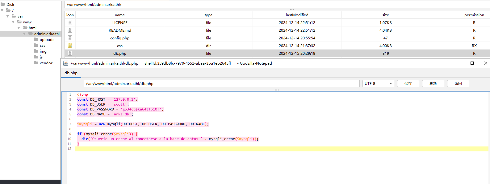This screenshot has height=184, width=490.
Task: Select uploads in the folder tree
Action: (x=47, y=39)
